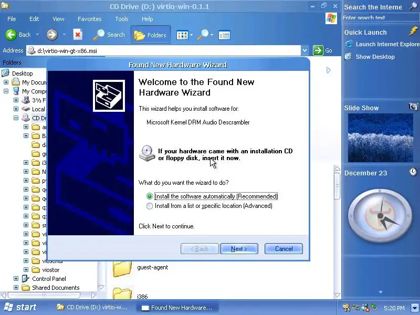Toggle the Folders pane button
Viewport: 420px width, 315px height.
point(151,35)
